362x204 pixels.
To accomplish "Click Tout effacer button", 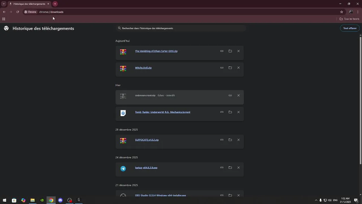I will pyautogui.click(x=350, y=28).
